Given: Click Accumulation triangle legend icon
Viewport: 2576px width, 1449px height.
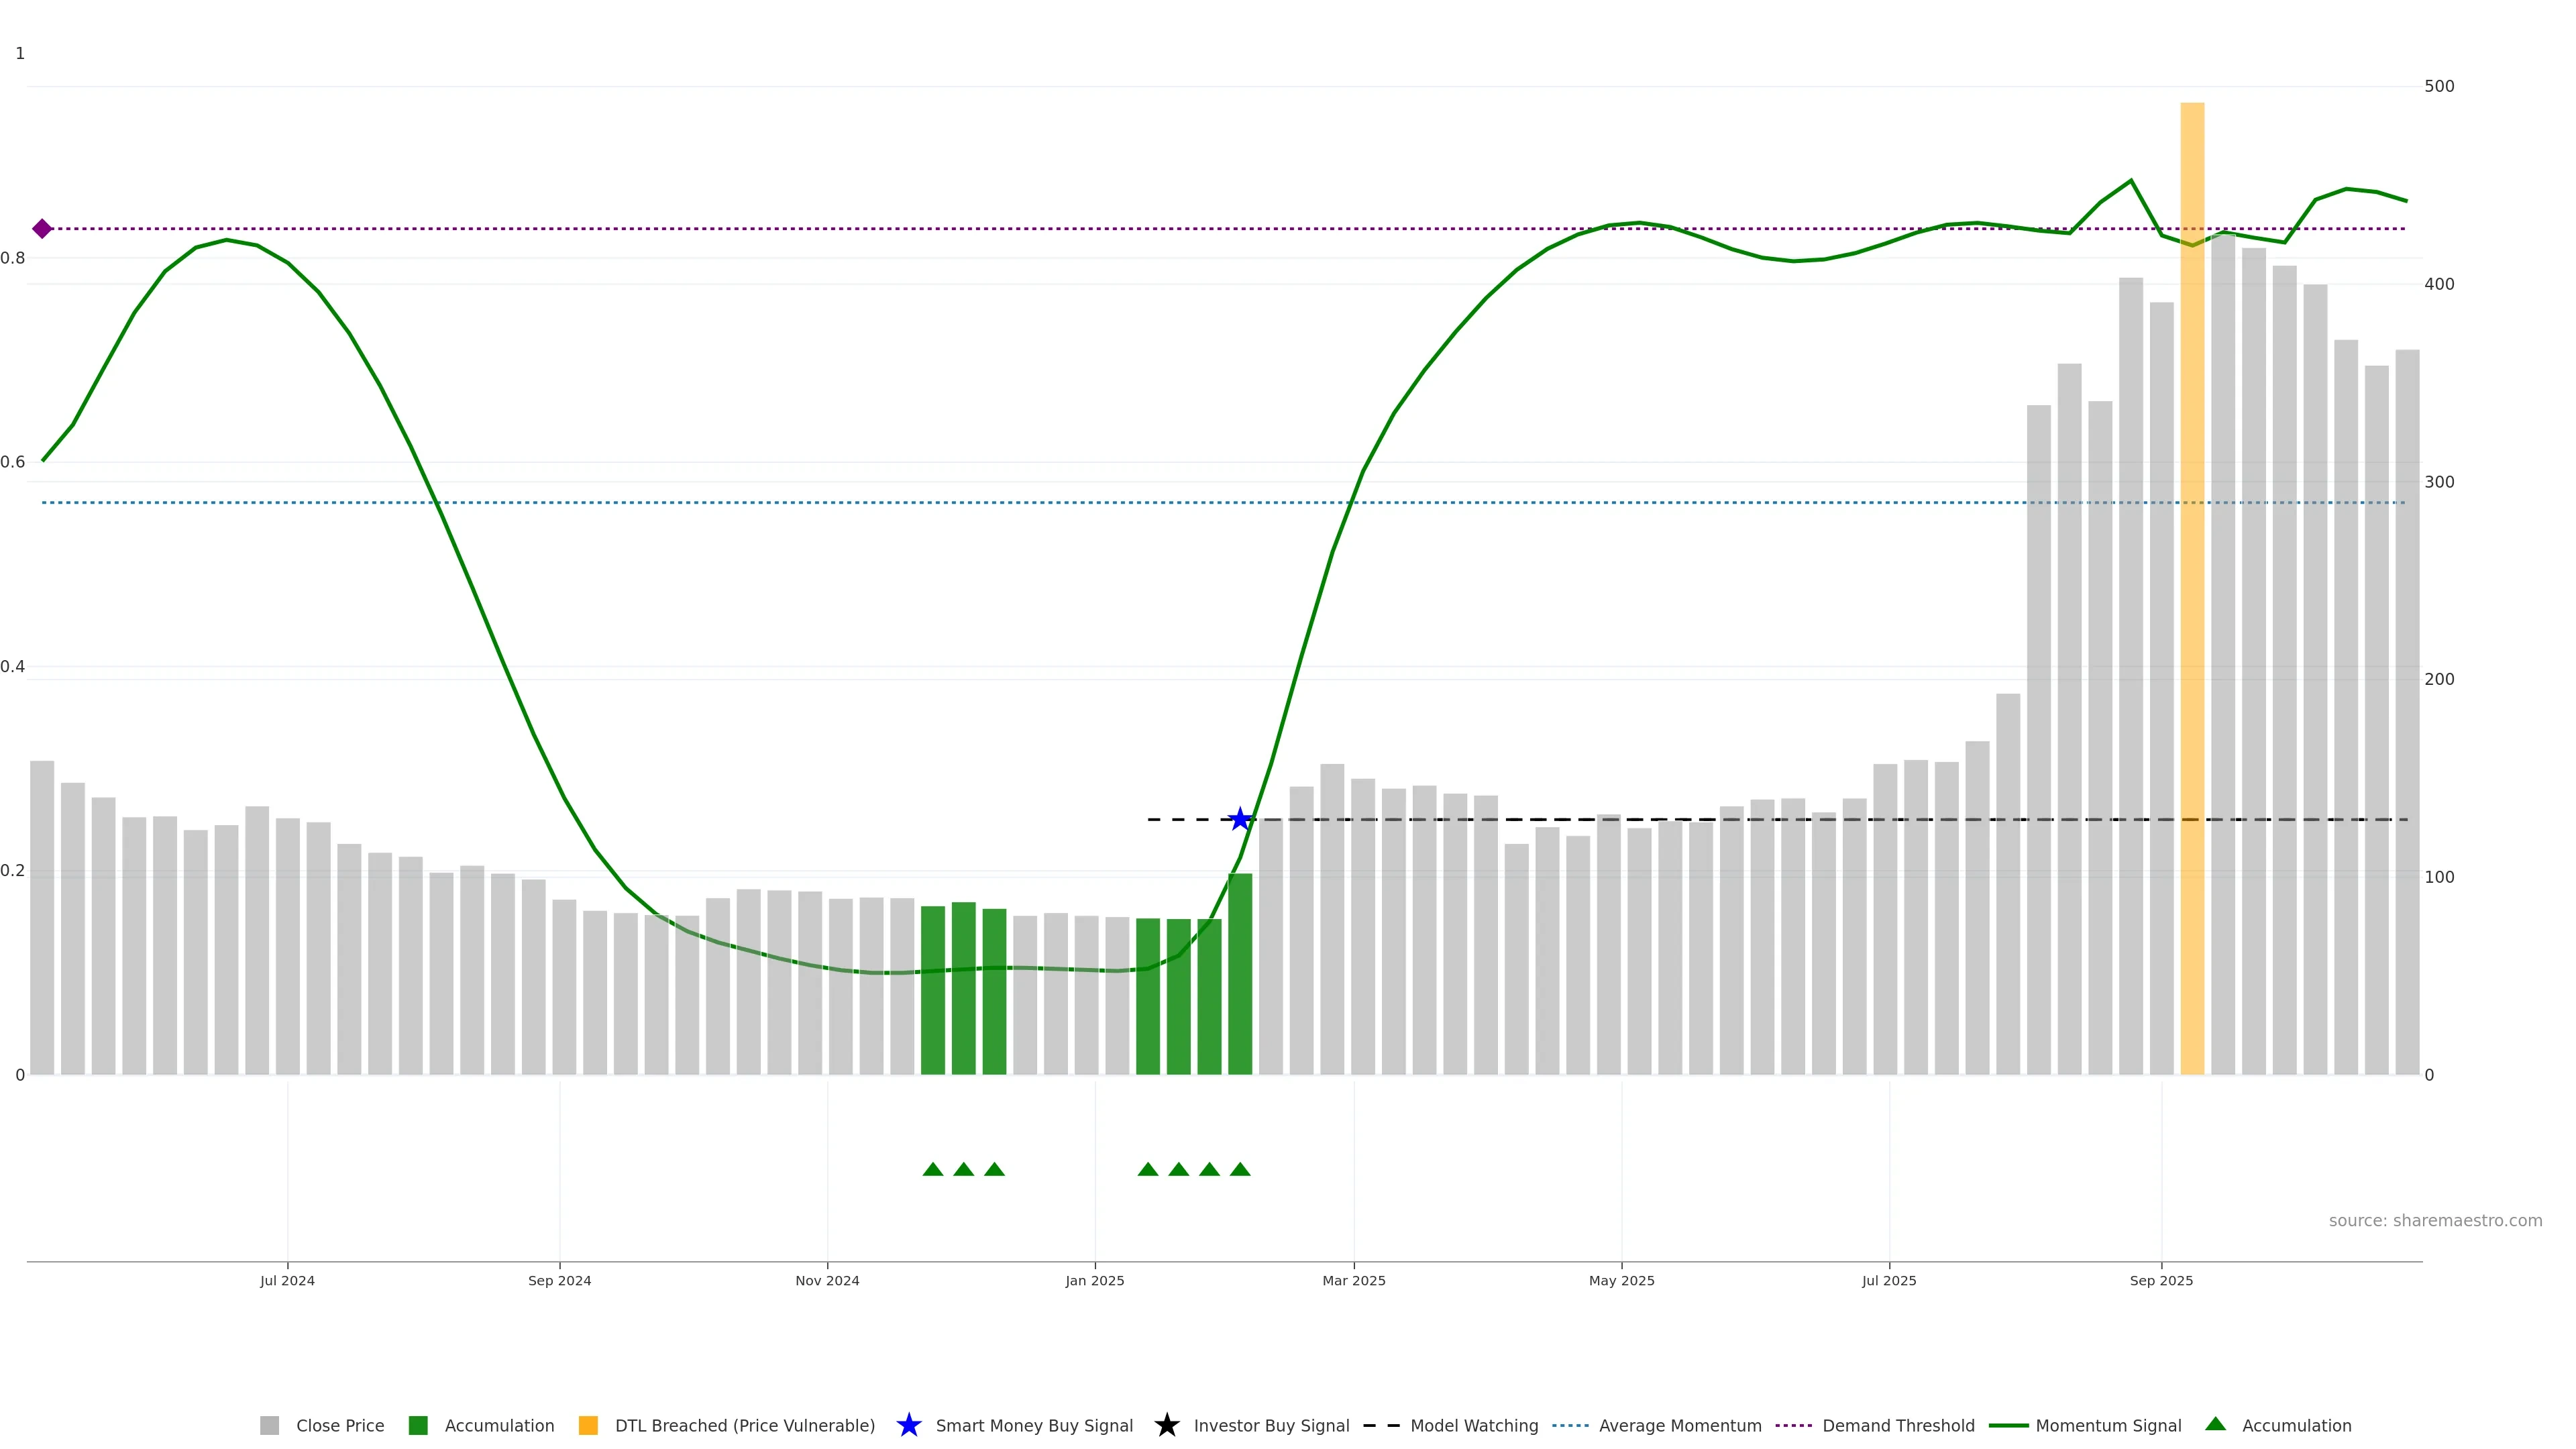Looking at the screenshot, I should [2215, 1424].
